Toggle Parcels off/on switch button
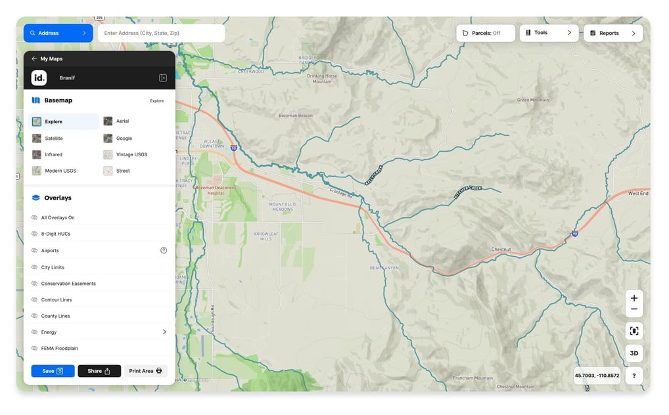This screenshot has width=669, height=415. click(486, 33)
